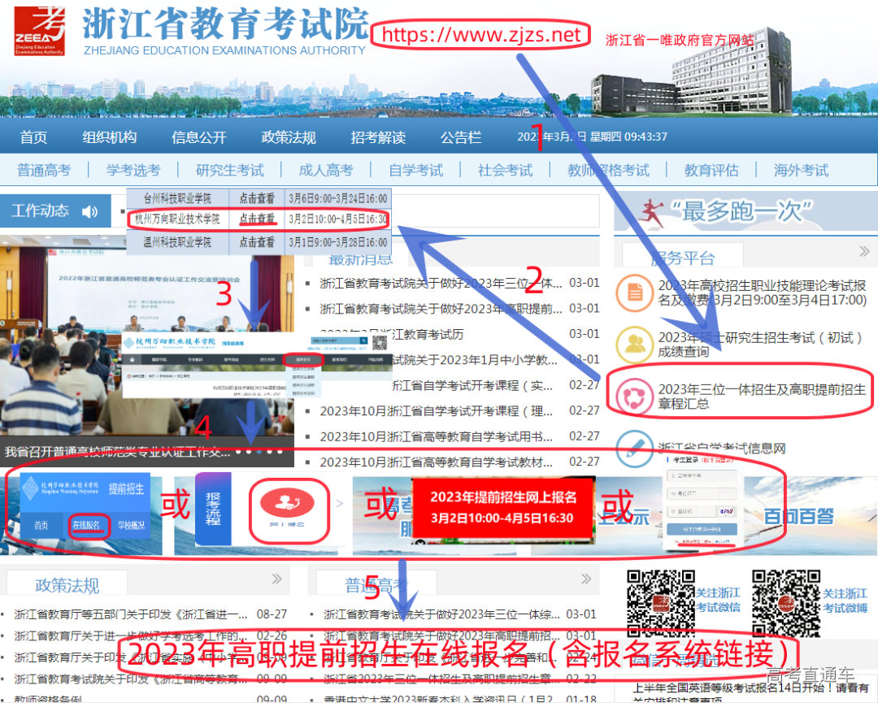The height and width of the screenshot is (707, 878).
Task: Open the 首页 menu item
Action: pos(33,137)
